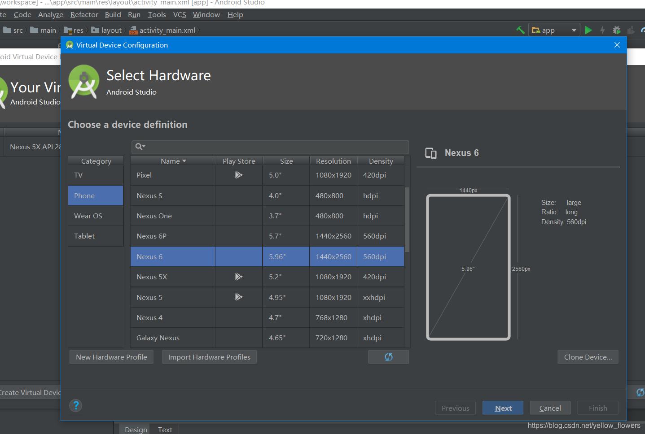Click the Debug app bug icon
The image size is (645, 434).
[617, 30]
